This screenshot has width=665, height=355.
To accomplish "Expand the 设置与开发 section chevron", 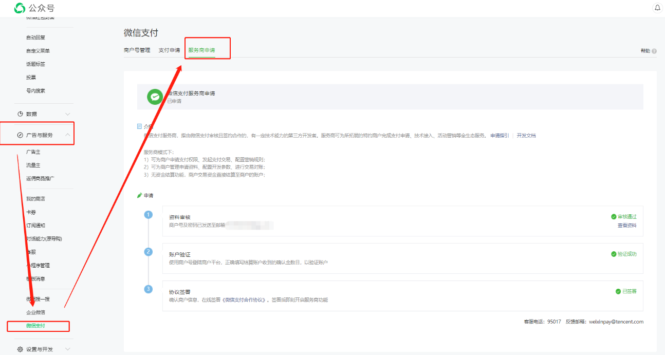I will (x=68, y=349).
